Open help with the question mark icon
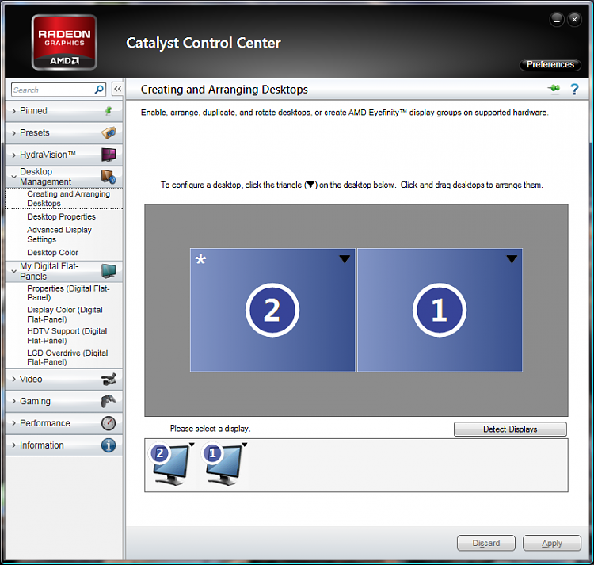The image size is (594, 565). (574, 90)
